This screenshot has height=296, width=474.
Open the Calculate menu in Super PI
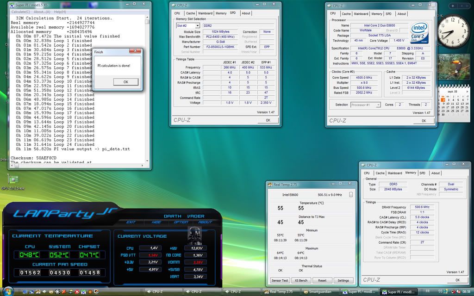[x=20, y=12]
